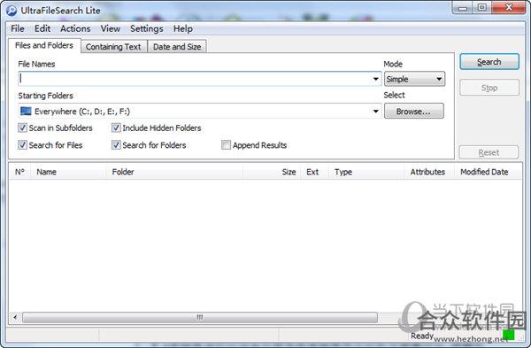531x348 pixels.
Task: Select the Files and Folders tab
Action: tap(44, 45)
